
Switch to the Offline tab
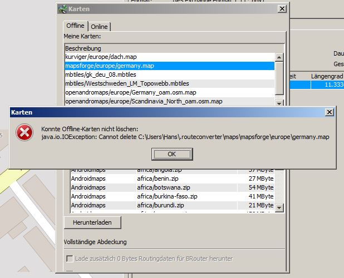[75, 26]
